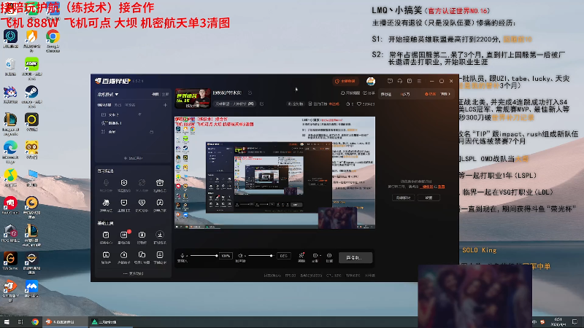Viewport: 584px width, 328px height.
Task: Open the microphone device dropdown arrow
Action: 187,256
